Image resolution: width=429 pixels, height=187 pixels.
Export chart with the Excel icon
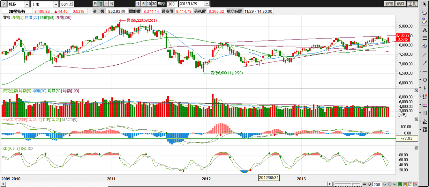pos(400,184)
